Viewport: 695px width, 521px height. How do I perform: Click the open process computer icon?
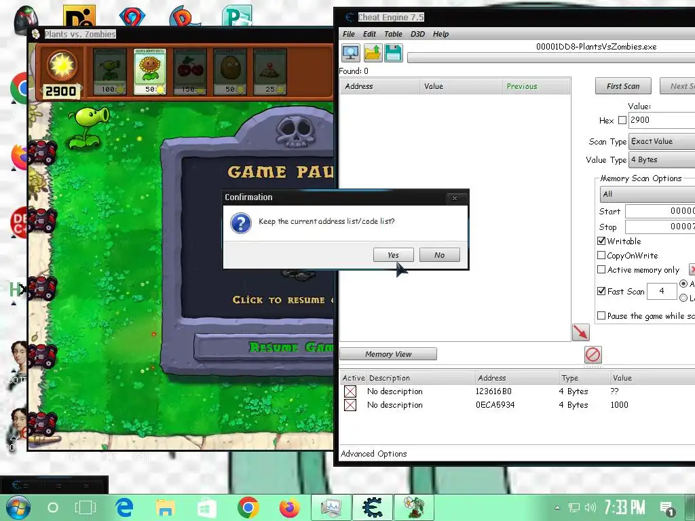351,53
